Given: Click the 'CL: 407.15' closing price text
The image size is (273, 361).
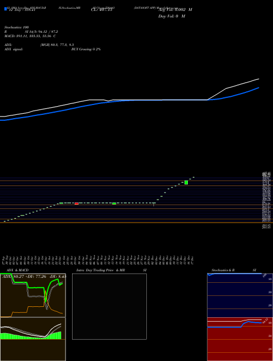Looking at the screenshot, I should (x=102, y=10).
